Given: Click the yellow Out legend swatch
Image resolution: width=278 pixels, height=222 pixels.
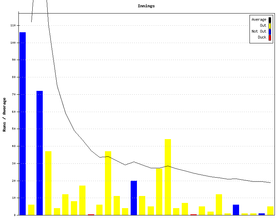Looking at the screenshot, I should coord(270,26).
